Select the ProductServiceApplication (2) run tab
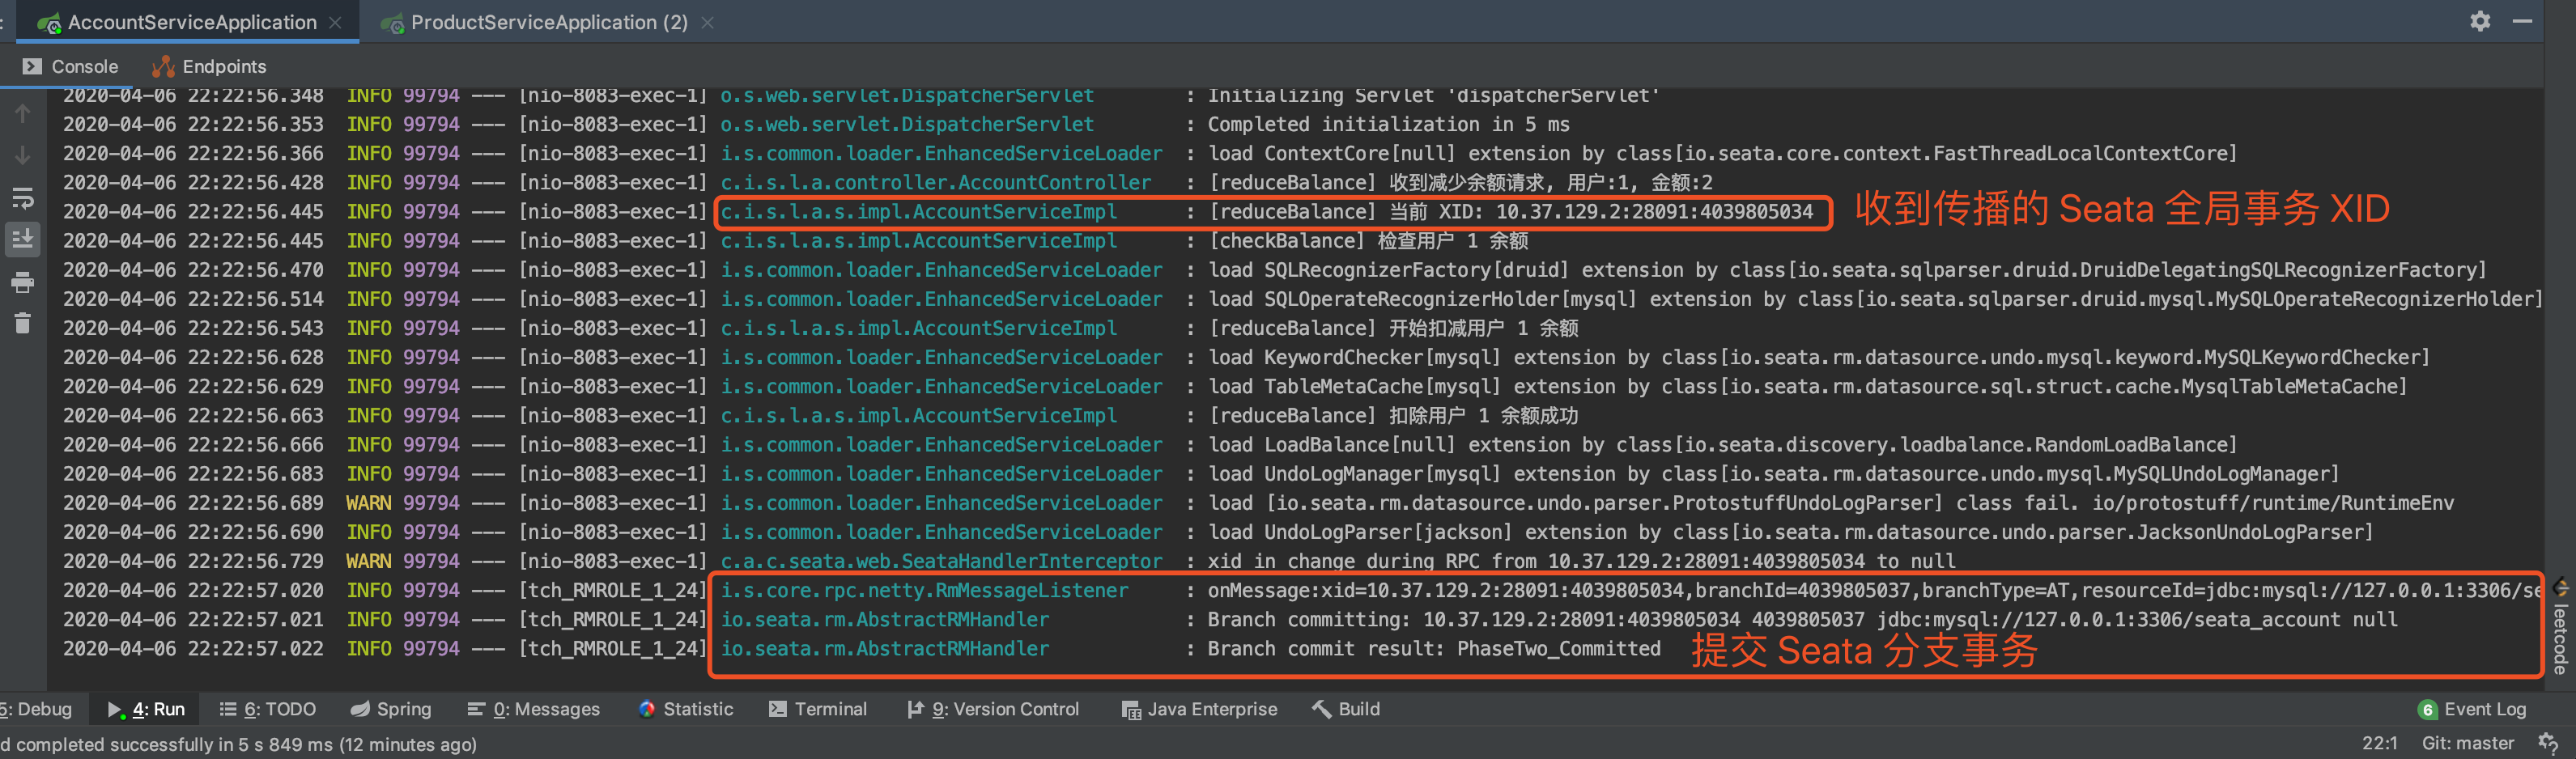Screen dimensions: 2576x759 click(548, 22)
